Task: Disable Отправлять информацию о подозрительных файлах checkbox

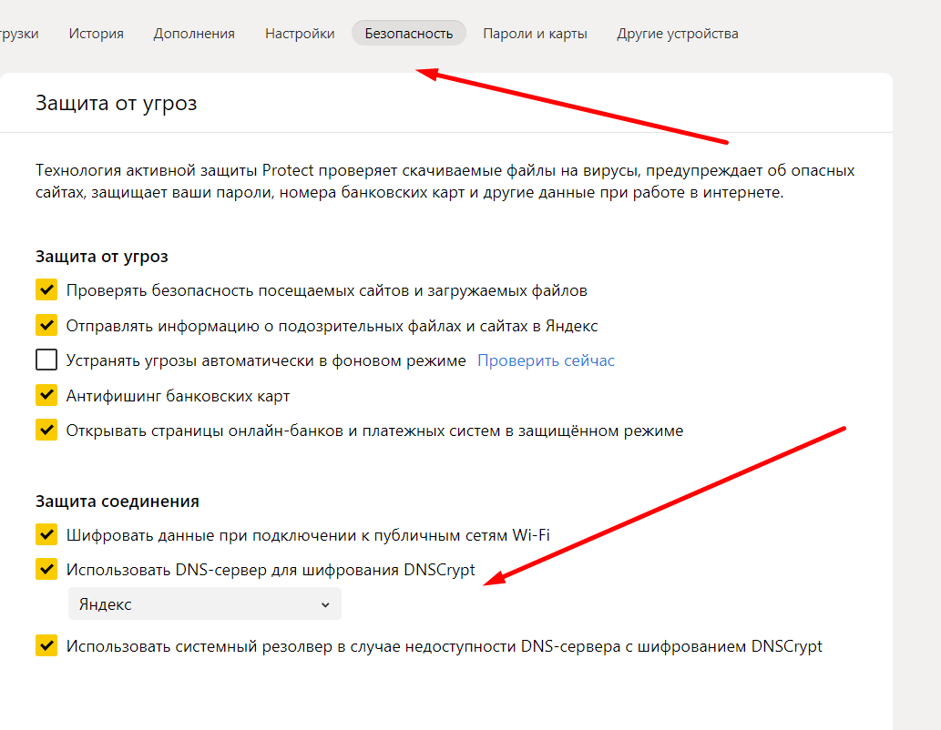Action: 46,325
